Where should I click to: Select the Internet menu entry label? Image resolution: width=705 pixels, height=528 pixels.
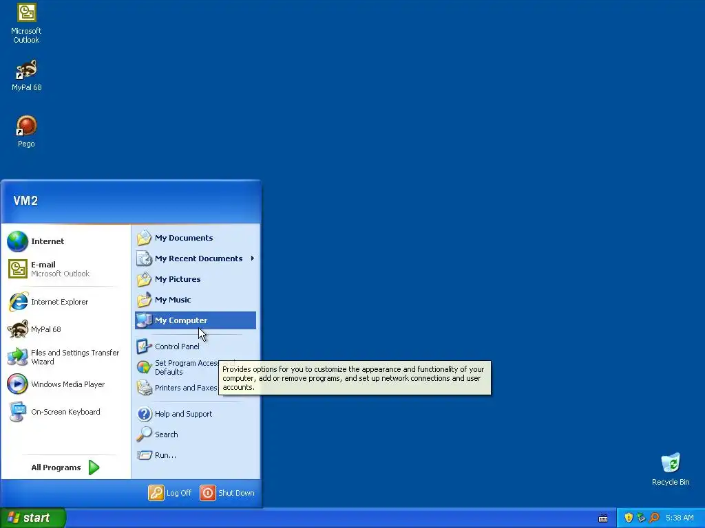click(x=48, y=241)
